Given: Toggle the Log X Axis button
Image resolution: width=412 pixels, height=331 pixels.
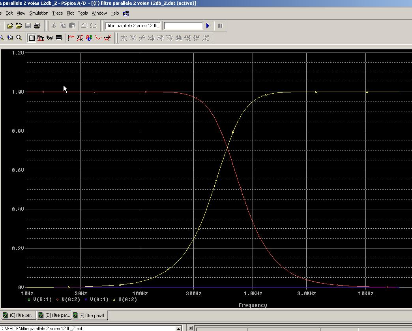Looking at the screenshot, I should tap(32, 38).
